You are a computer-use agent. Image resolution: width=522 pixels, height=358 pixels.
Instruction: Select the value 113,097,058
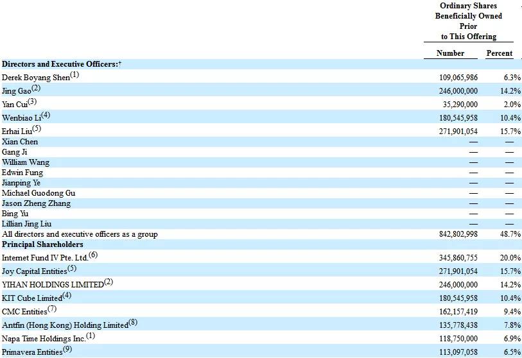click(x=458, y=352)
